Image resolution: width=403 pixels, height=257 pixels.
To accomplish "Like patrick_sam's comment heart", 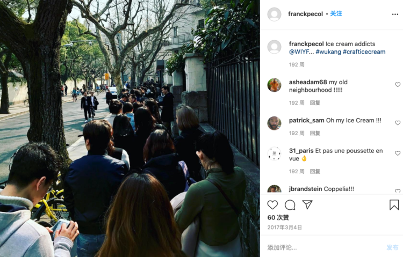I will pos(398,123).
